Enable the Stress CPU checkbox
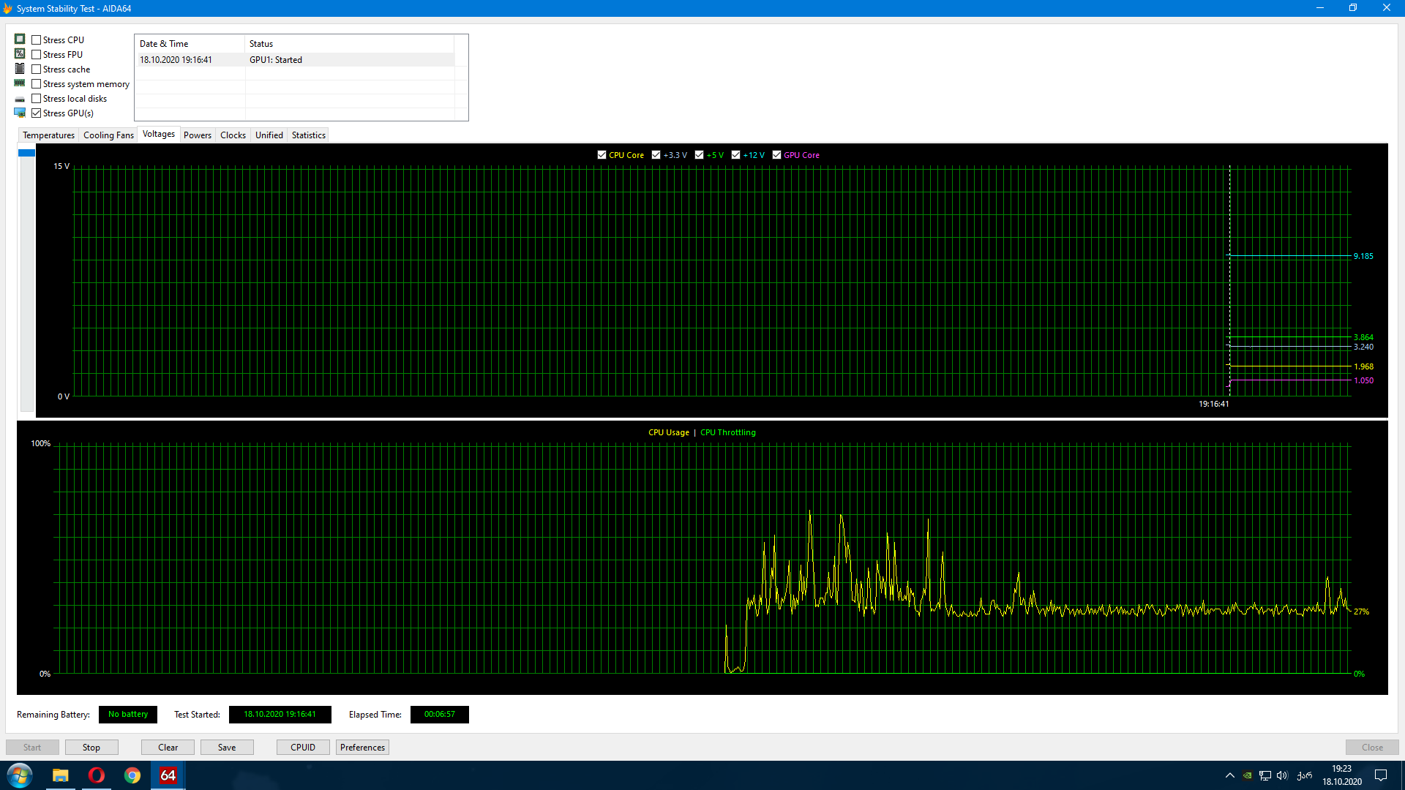Image resolution: width=1405 pixels, height=790 pixels. (x=37, y=40)
